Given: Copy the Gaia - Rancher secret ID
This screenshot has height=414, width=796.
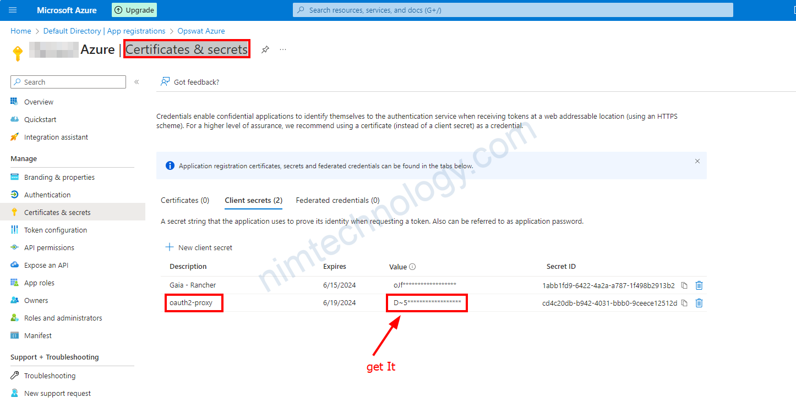Looking at the screenshot, I should tap(684, 285).
